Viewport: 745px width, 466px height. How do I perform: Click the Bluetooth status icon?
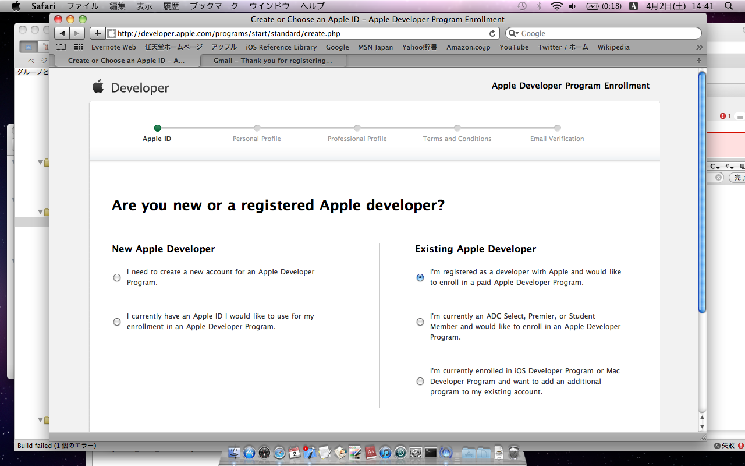point(539,6)
